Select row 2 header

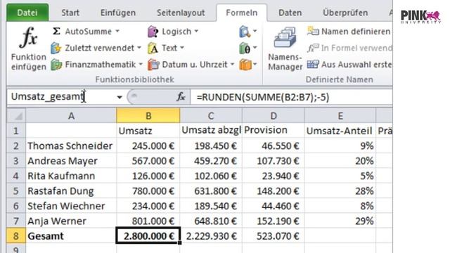pyautogui.click(x=15, y=146)
